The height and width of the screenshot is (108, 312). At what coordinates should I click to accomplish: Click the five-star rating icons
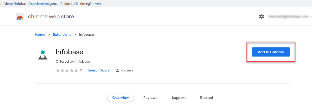(x=67, y=70)
